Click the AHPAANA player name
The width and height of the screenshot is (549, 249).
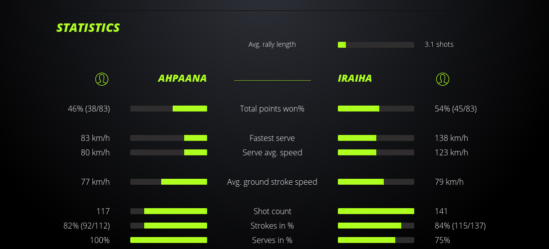click(182, 79)
